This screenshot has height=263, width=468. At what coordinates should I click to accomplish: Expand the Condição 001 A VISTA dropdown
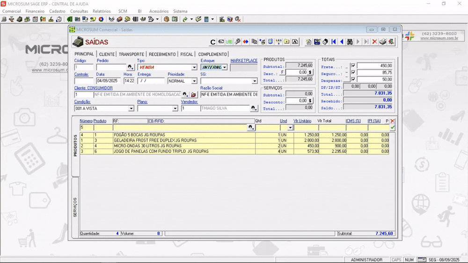[131, 108]
